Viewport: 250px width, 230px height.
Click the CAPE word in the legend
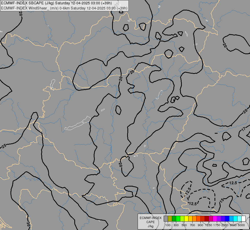click(150, 222)
